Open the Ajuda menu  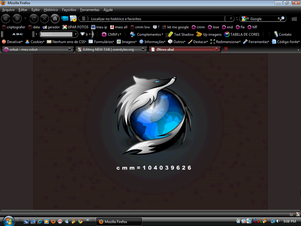click(108, 10)
